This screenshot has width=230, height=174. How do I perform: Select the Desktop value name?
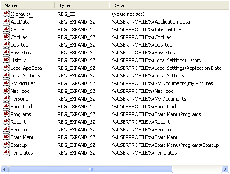coord(19,45)
